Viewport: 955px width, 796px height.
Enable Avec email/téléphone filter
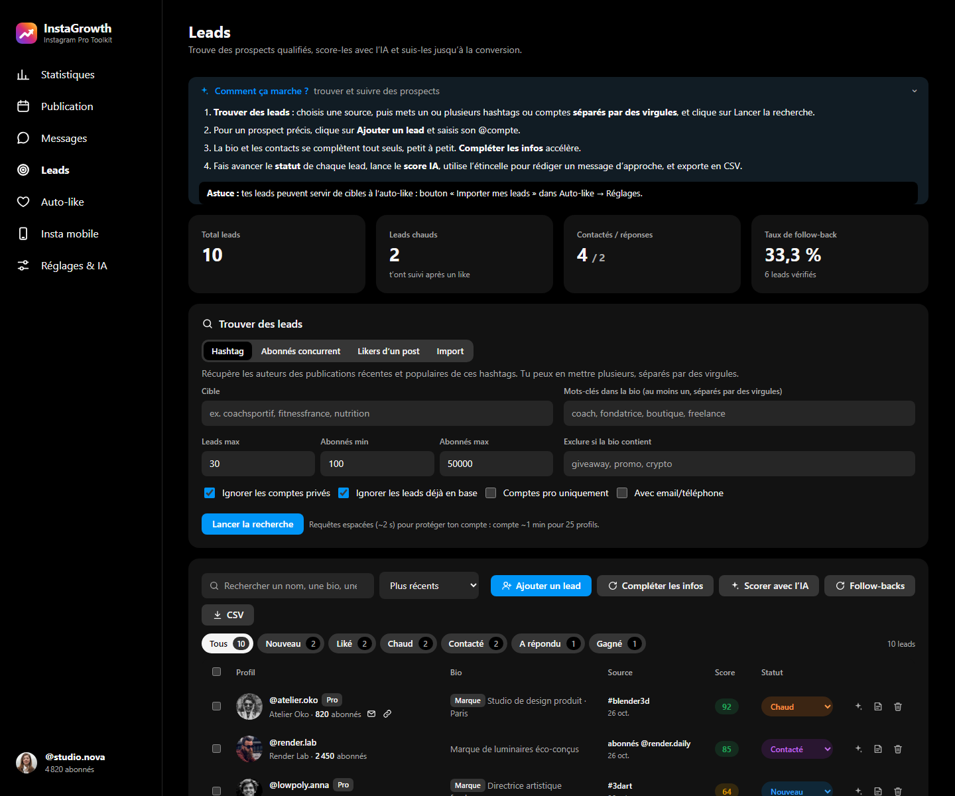pyautogui.click(x=622, y=493)
